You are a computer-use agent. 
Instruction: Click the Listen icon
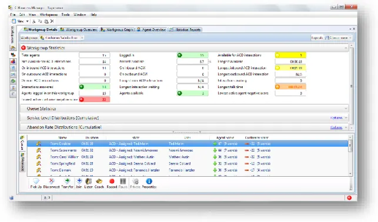click(x=88, y=183)
